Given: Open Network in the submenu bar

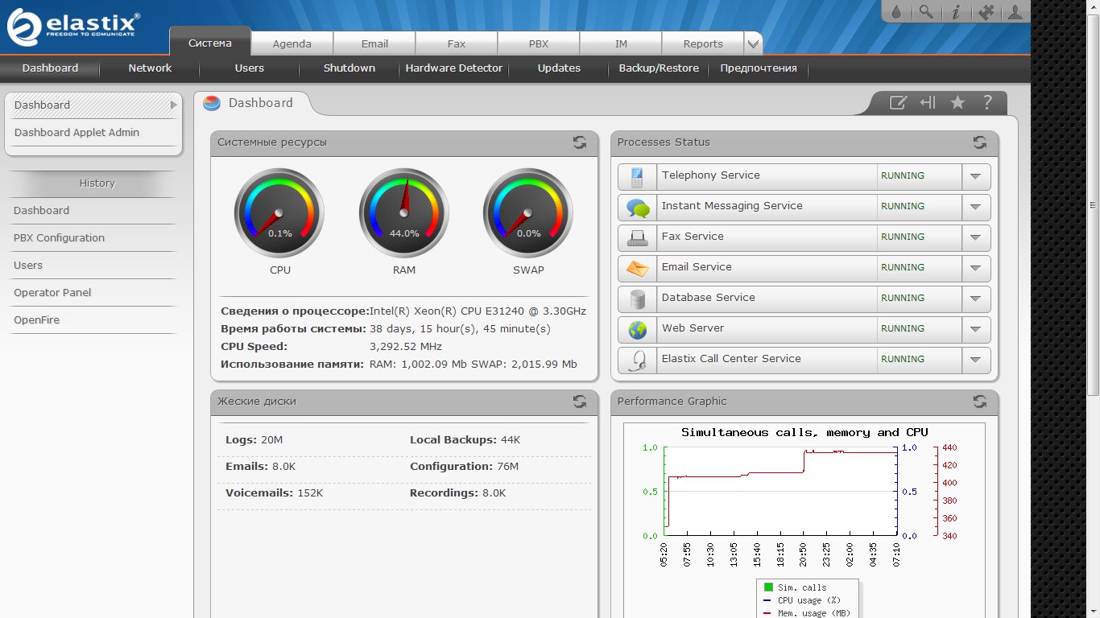Looking at the screenshot, I should tap(150, 68).
